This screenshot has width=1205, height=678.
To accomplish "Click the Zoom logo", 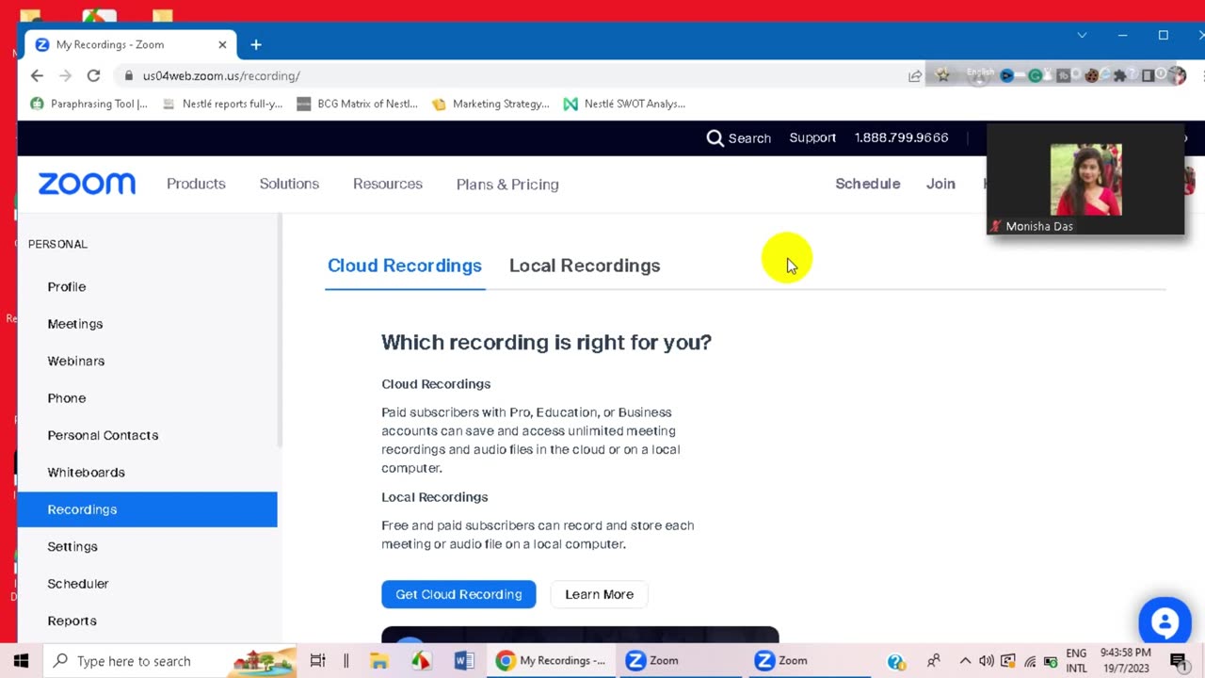I will pos(87,184).
